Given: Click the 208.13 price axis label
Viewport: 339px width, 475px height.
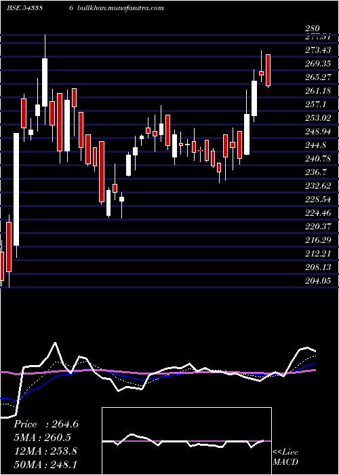Looking at the screenshot, I should [318, 267].
